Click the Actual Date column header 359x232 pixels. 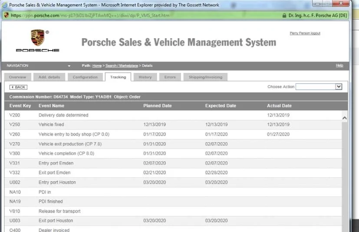point(279,106)
